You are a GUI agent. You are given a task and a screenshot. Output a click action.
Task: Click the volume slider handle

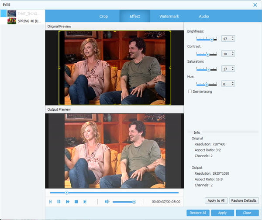[x=134, y=202]
